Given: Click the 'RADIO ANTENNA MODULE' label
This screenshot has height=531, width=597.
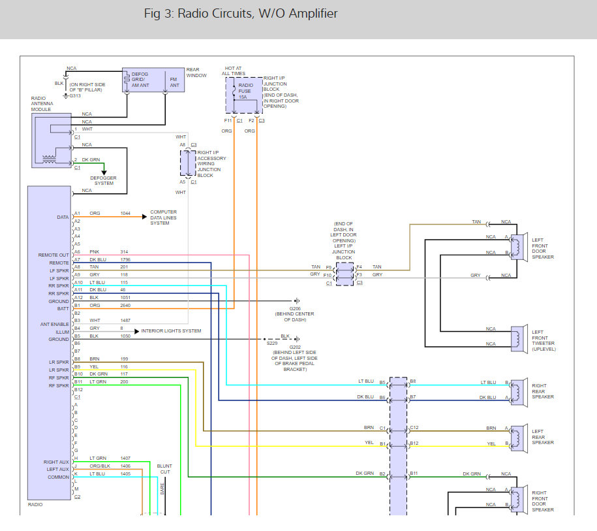Looking at the screenshot, I should click(x=42, y=104).
